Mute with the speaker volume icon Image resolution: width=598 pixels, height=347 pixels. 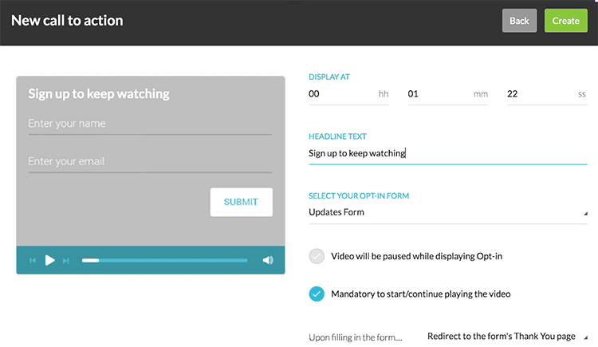(x=268, y=260)
